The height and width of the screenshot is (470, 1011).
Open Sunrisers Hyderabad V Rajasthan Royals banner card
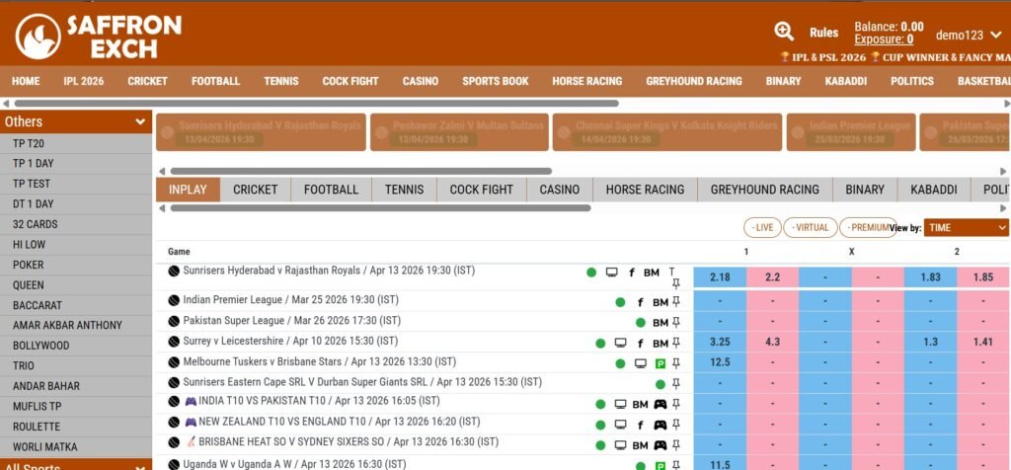coord(261,133)
